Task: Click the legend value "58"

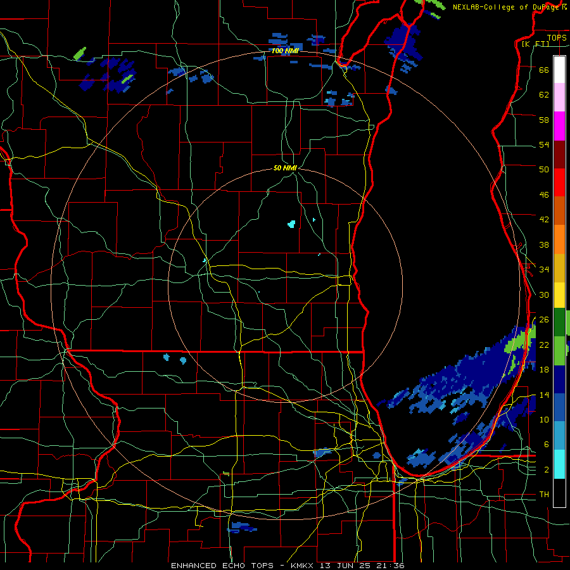Action: click(544, 120)
